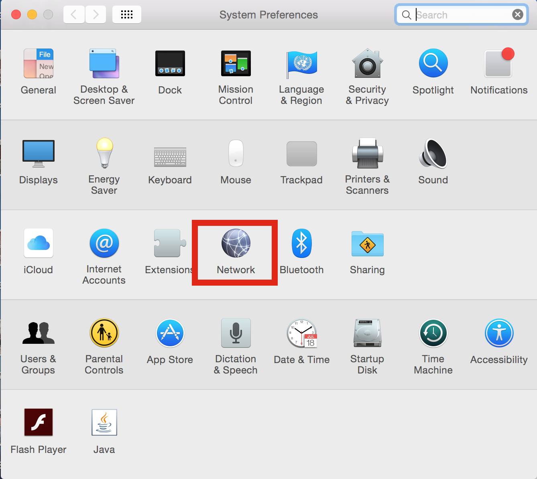Focus the Search field
The image size is (537, 479).
pos(462,15)
